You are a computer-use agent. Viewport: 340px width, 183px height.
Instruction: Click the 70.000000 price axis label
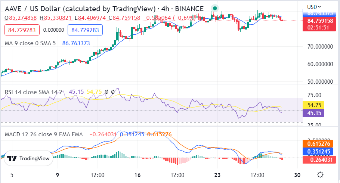coord(320,47)
